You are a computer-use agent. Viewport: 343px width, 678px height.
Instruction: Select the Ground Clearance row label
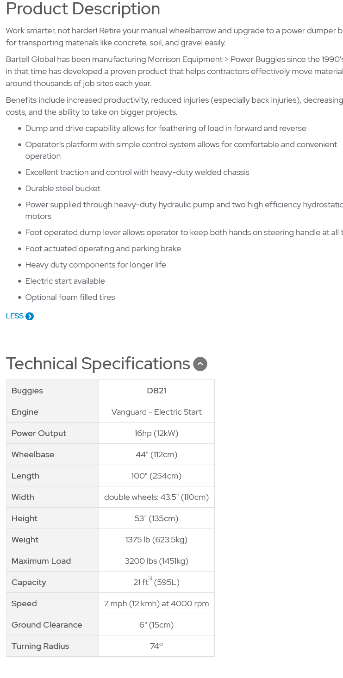47,625
